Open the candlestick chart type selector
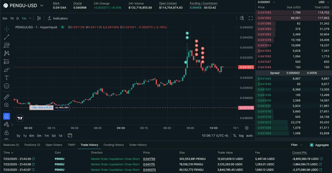 [39, 18]
